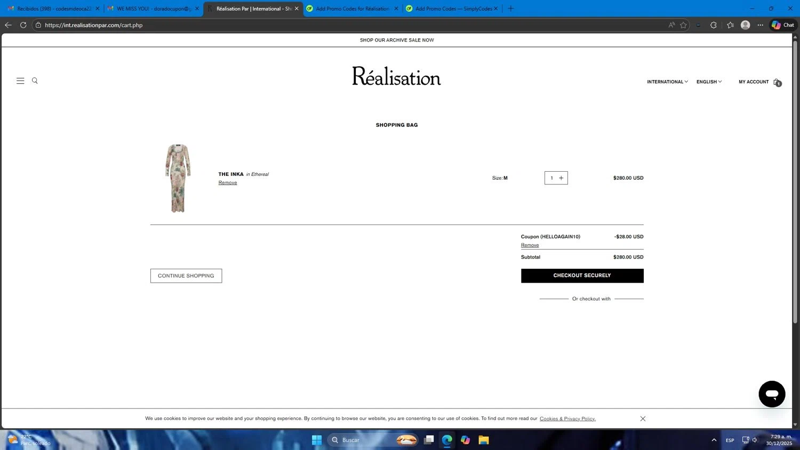Open browser favorites list icon
Viewport: 800px width, 450px height.
[730, 25]
